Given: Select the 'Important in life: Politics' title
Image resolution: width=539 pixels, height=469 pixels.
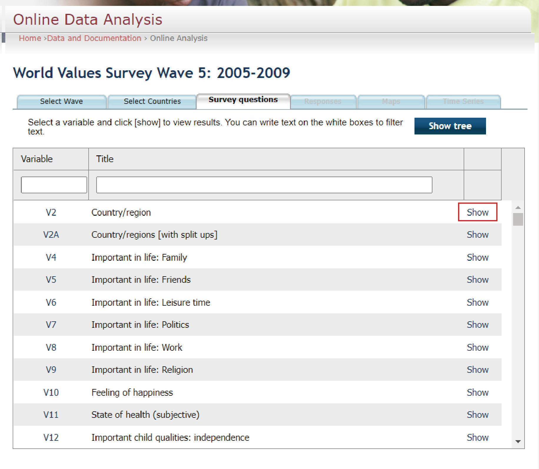Looking at the screenshot, I should click(140, 325).
